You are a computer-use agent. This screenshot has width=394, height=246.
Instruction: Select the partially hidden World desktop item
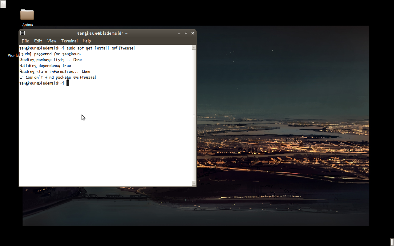13,55
